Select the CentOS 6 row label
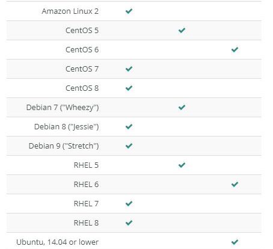This screenshot has width=273, height=249. (x=82, y=50)
